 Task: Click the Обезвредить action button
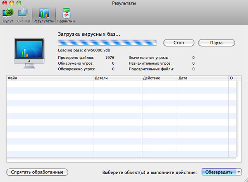click(x=219, y=172)
